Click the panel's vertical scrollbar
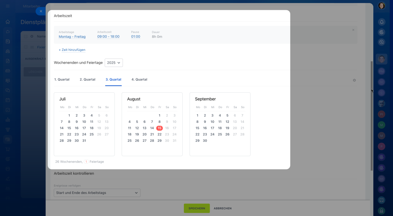This screenshot has height=216, width=393. coord(372,116)
